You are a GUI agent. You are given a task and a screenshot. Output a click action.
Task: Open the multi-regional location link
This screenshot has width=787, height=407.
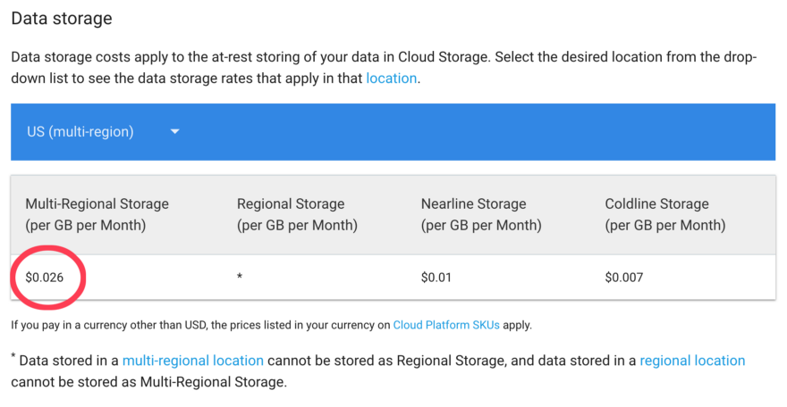coord(192,361)
